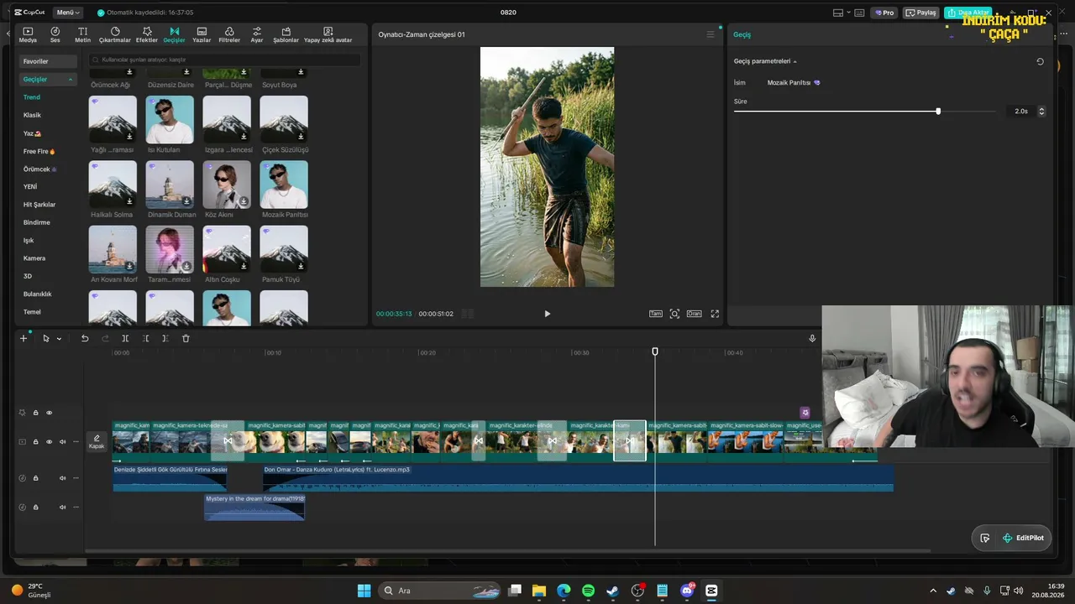The image size is (1075, 604).
Task: Enter fullscreen preview mode
Action: click(715, 314)
